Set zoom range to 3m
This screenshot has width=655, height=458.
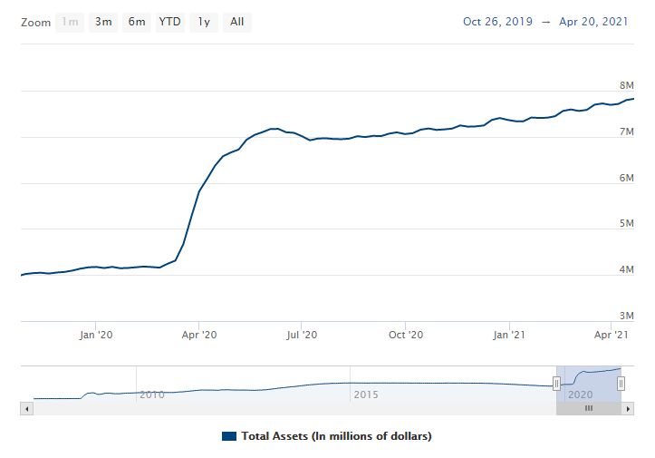[103, 22]
